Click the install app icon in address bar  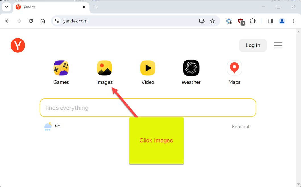(x=202, y=21)
